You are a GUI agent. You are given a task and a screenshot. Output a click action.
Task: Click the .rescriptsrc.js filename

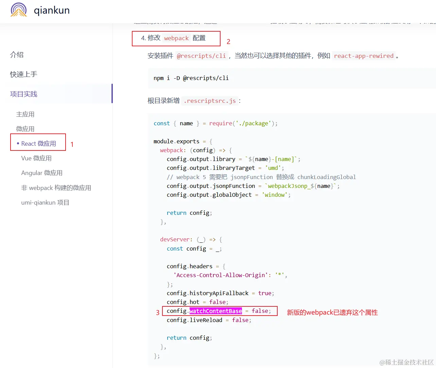tap(210, 101)
